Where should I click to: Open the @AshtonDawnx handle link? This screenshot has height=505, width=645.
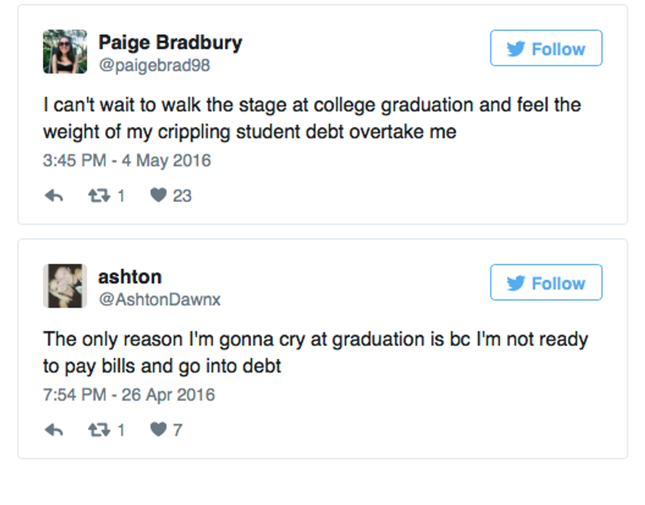click(x=159, y=300)
